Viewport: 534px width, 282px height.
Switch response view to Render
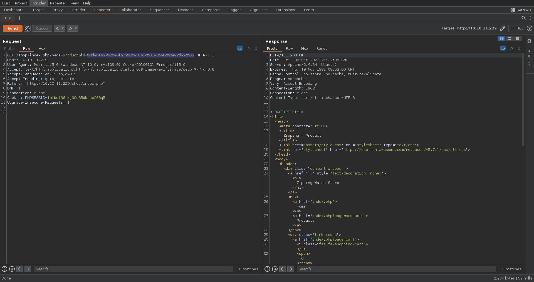click(x=323, y=49)
